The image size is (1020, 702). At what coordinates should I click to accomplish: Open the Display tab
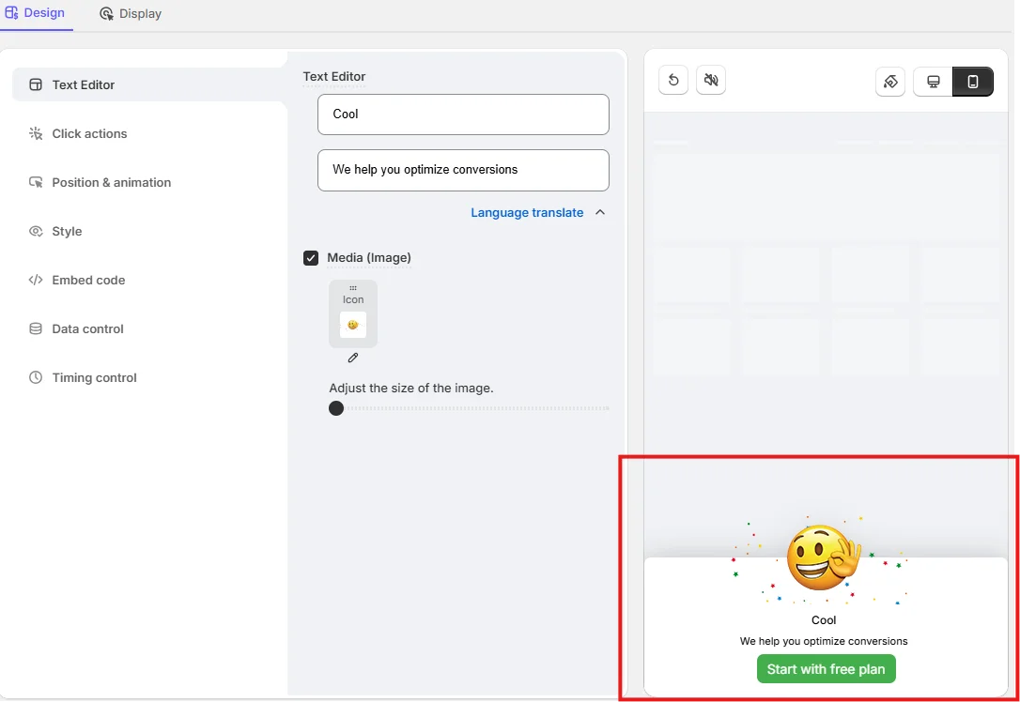tap(131, 14)
